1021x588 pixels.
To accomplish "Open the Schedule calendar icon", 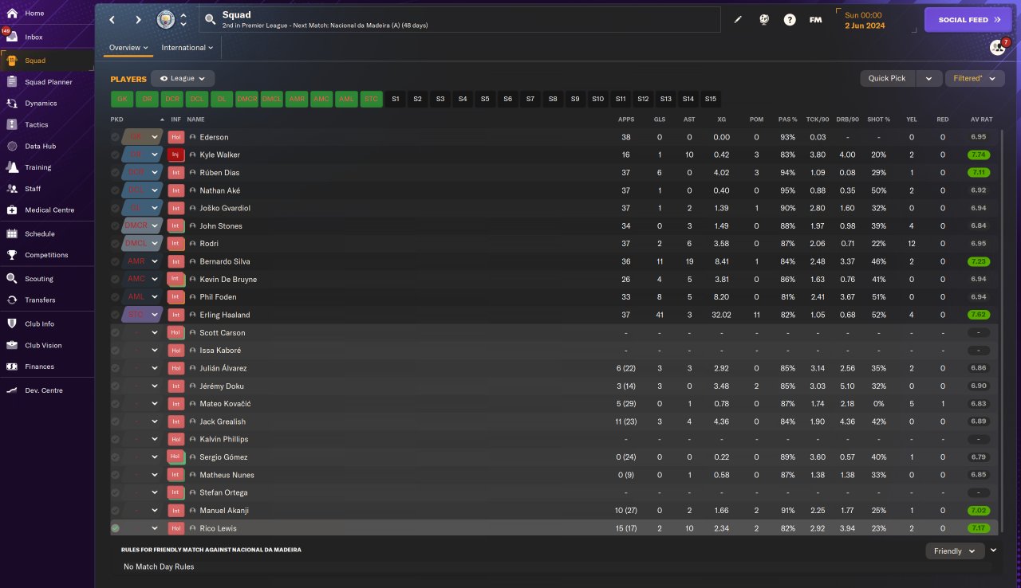I will [x=12, y=234].
